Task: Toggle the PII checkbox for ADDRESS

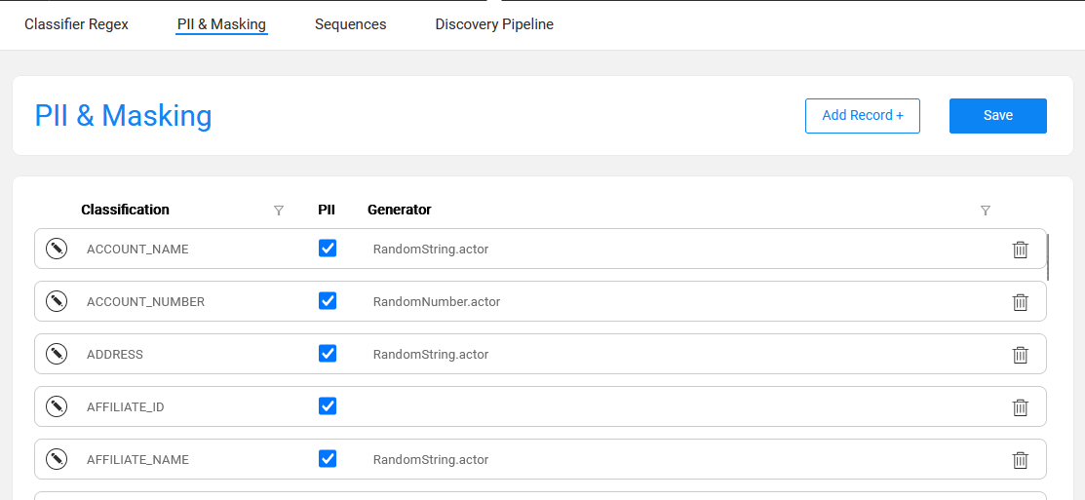Action: 328,354
